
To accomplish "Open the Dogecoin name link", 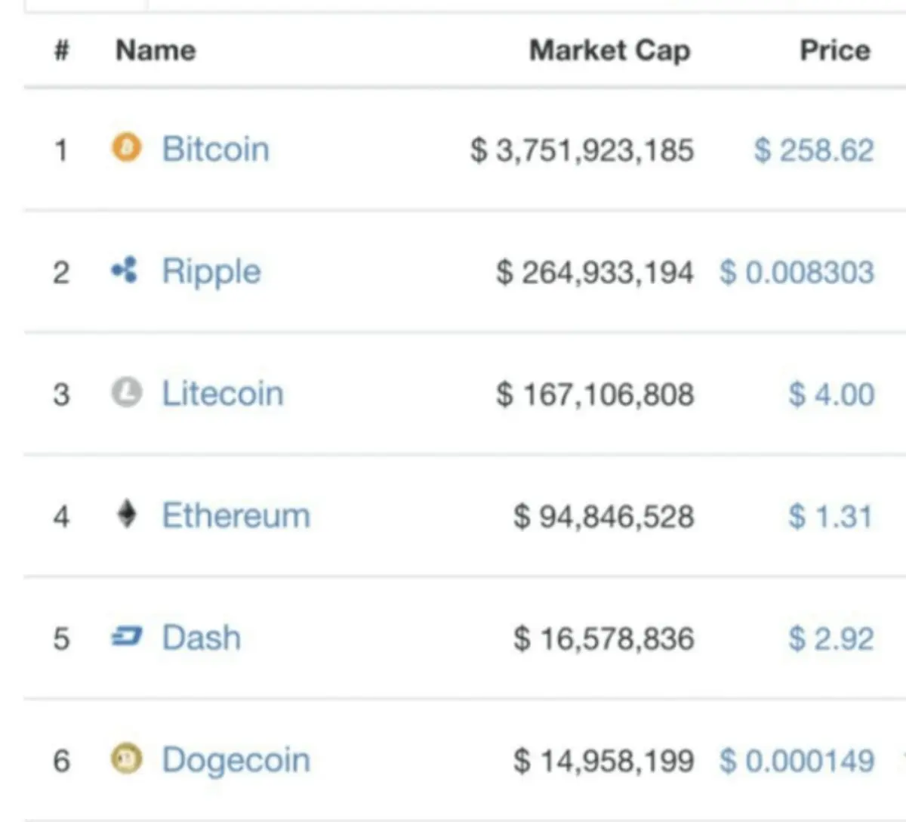I will click(236, 761).
